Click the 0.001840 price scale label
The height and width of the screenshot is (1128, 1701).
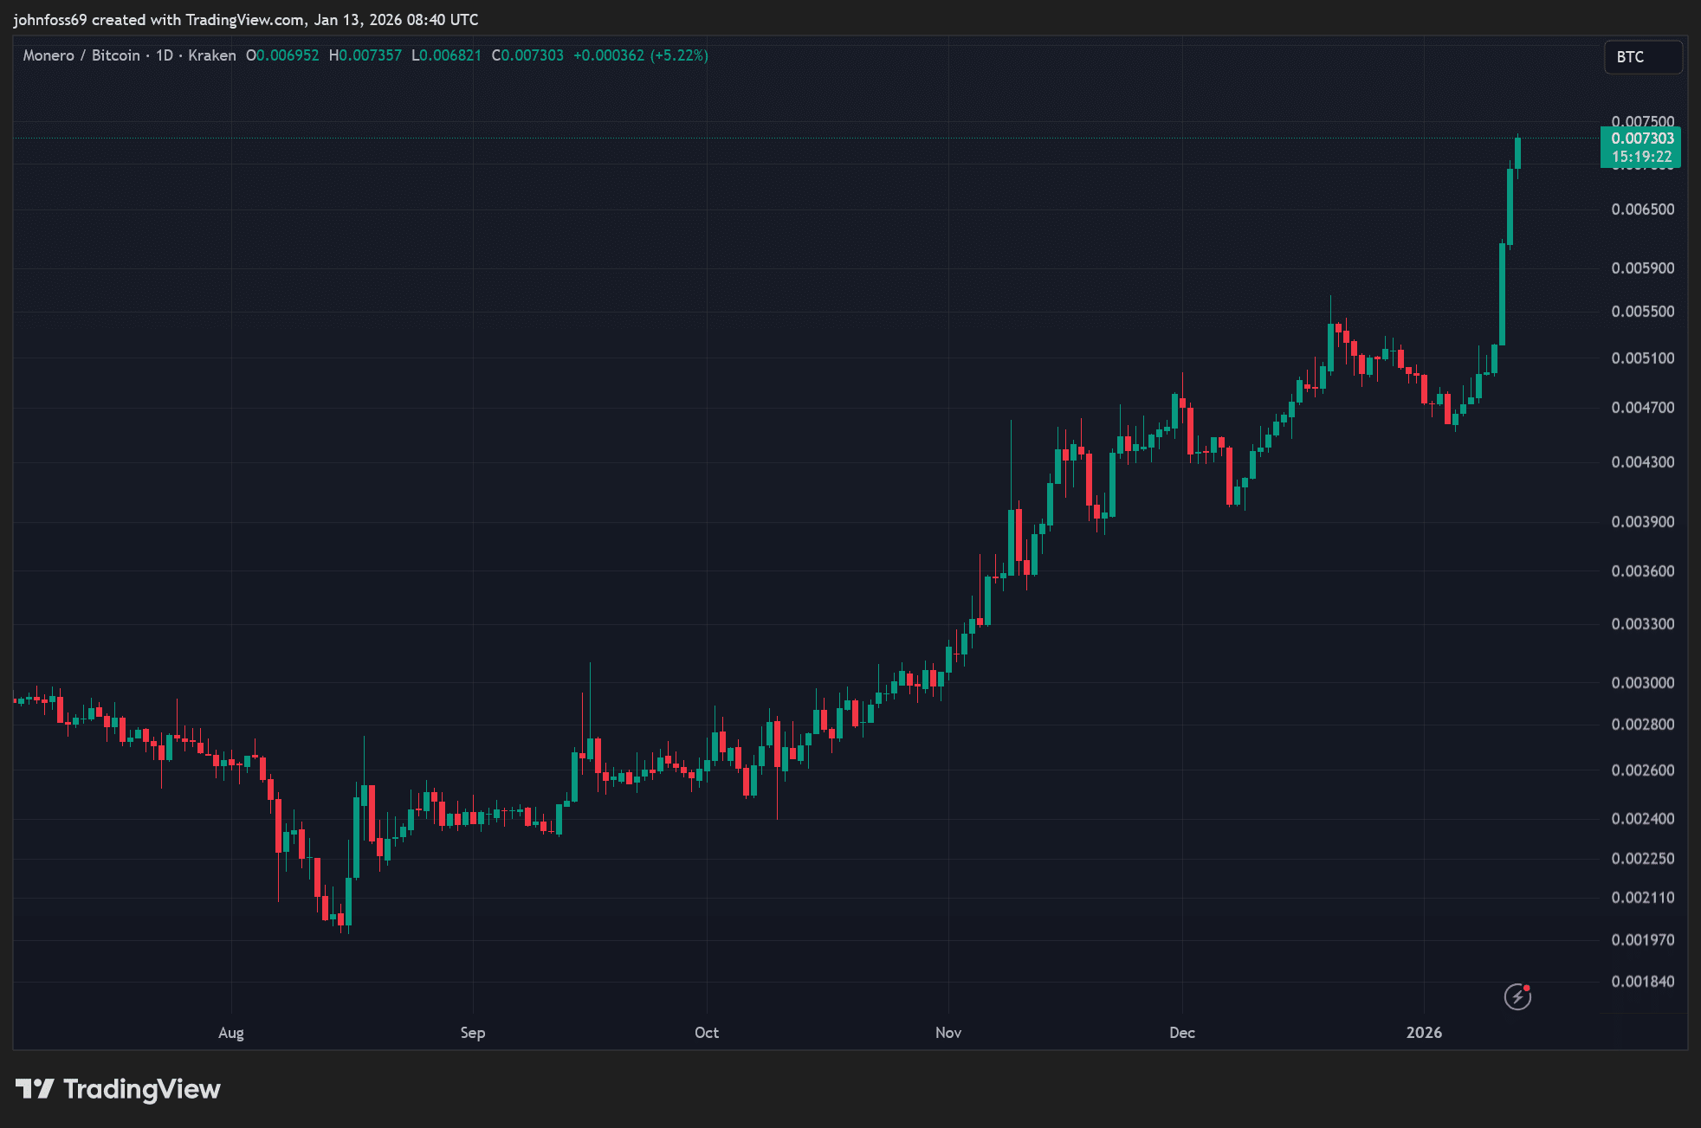1642,982
